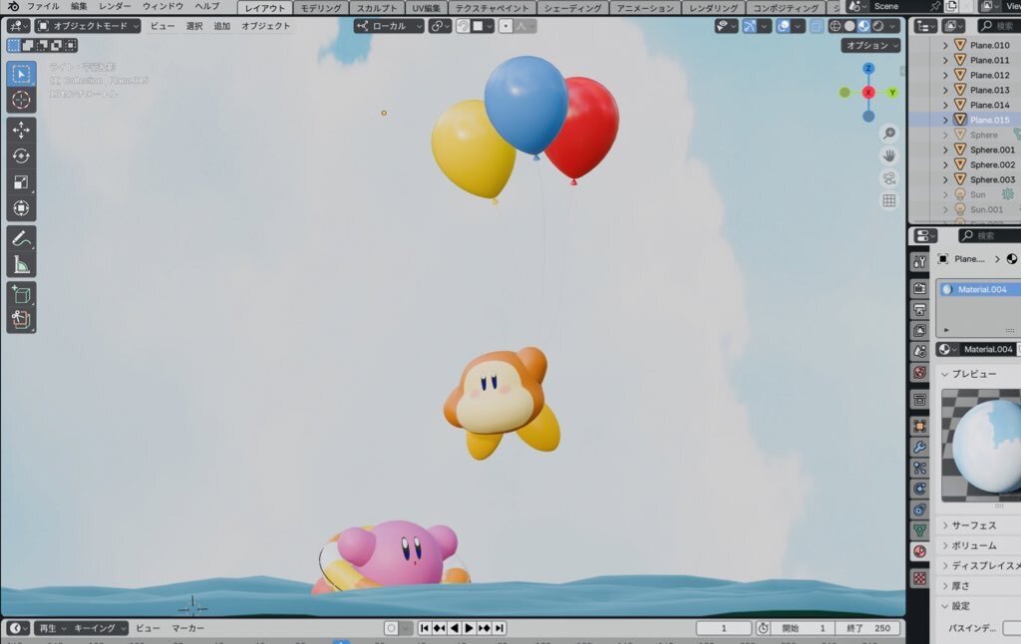Toggle the camera view icon
Screen dimensions: 1021x644
click(x=888, y=178)
